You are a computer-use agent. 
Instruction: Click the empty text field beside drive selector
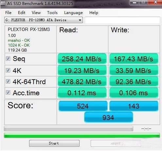(x=122, y=20)
